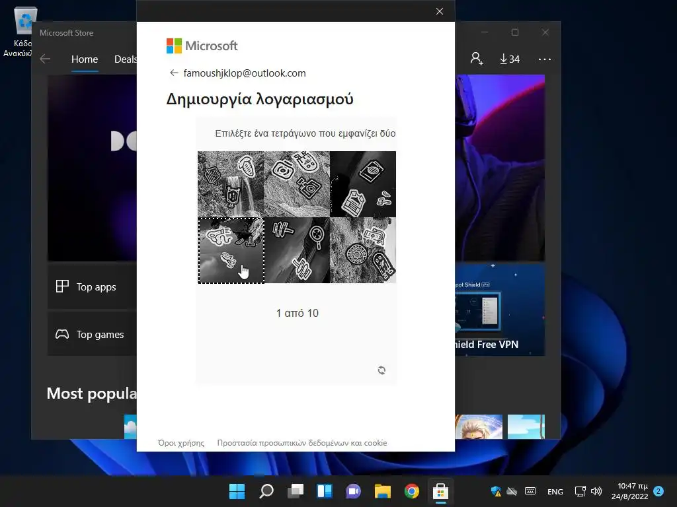677x507 pixels.
Task: Select the top-middle captcha tile with camera
Action: [297, 184]
